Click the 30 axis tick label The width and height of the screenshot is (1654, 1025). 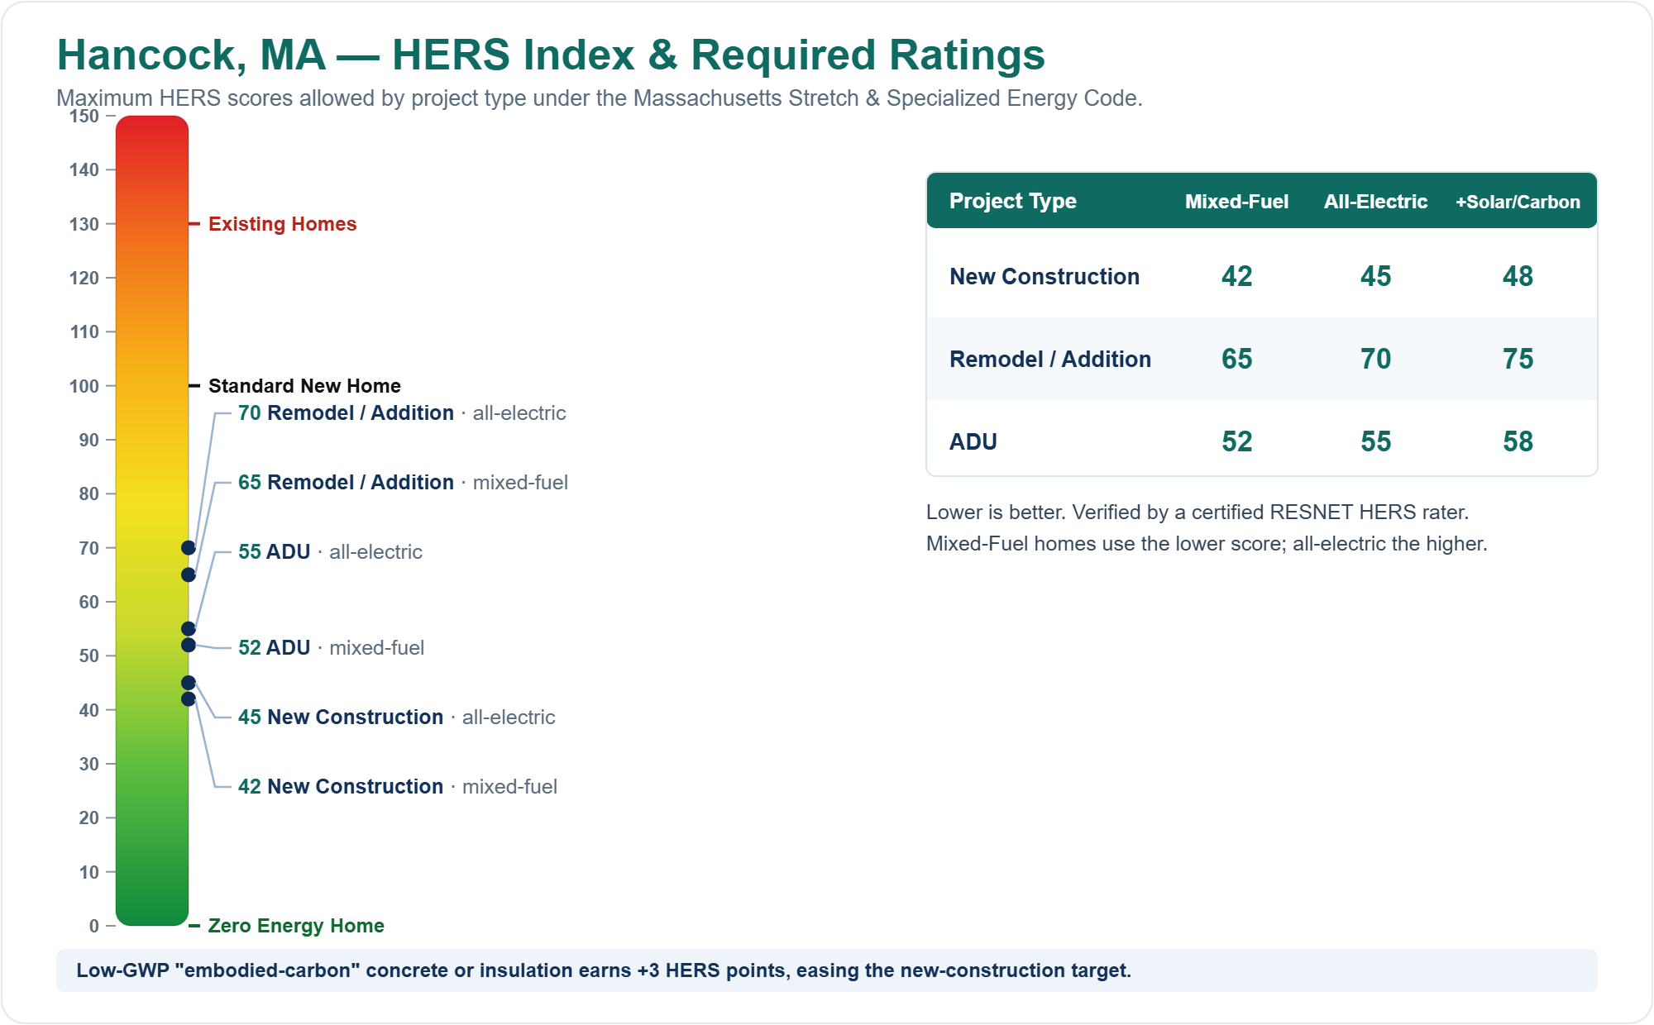coord(89,765)
